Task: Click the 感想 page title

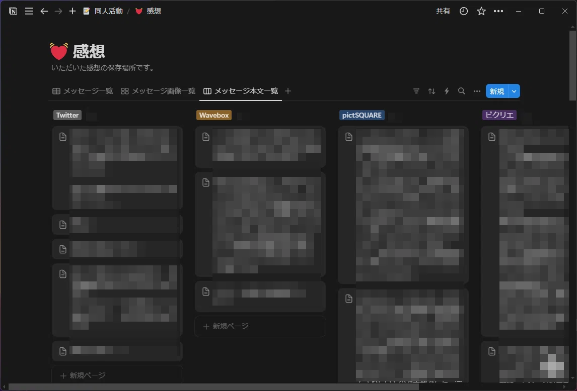Action: [x=89, y=51]
